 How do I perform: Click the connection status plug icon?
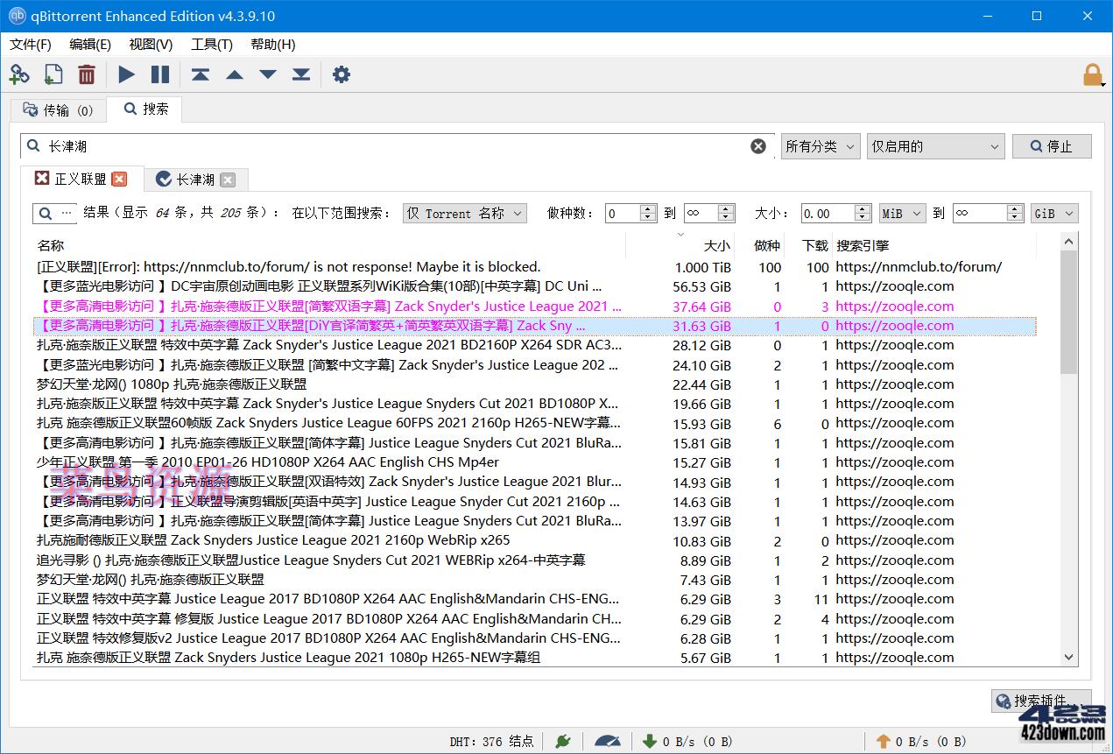point(562,741)
